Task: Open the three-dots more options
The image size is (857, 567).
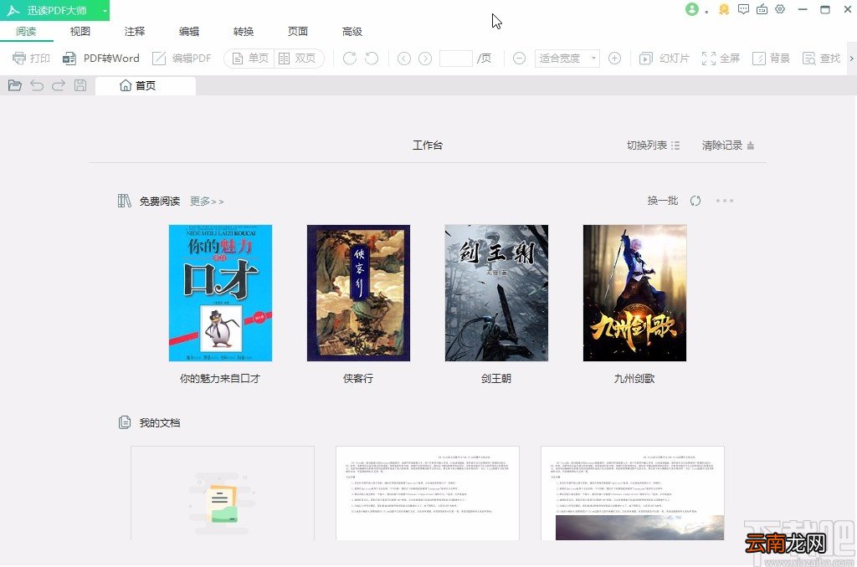Action: pos(725,201)
